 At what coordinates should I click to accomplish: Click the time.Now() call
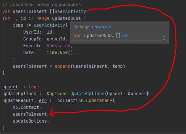tap(60, 52)
